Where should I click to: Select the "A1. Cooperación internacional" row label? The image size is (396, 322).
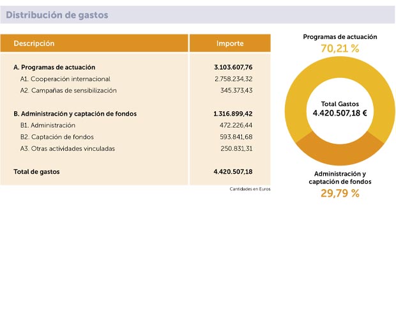click(65, 79)
